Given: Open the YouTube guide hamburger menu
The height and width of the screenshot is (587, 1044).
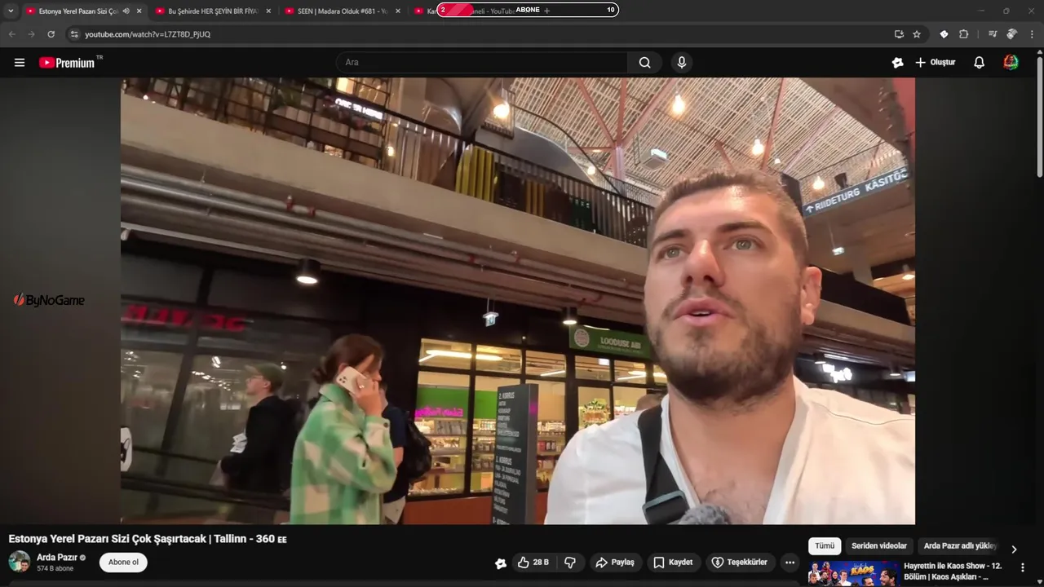Looking at the screenshot, I should 20,63.
